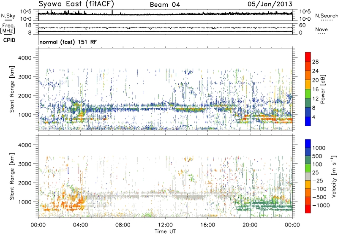Click the "12:00" time tick label
The width and height of the screenshot is (338, 234).
(x=165, y=225)
